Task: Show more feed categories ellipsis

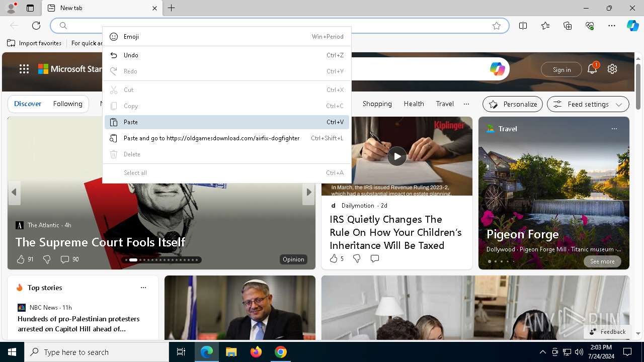Action: 466,104
